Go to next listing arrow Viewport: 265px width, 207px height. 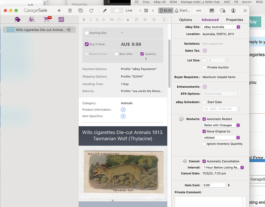coord(153,10)
